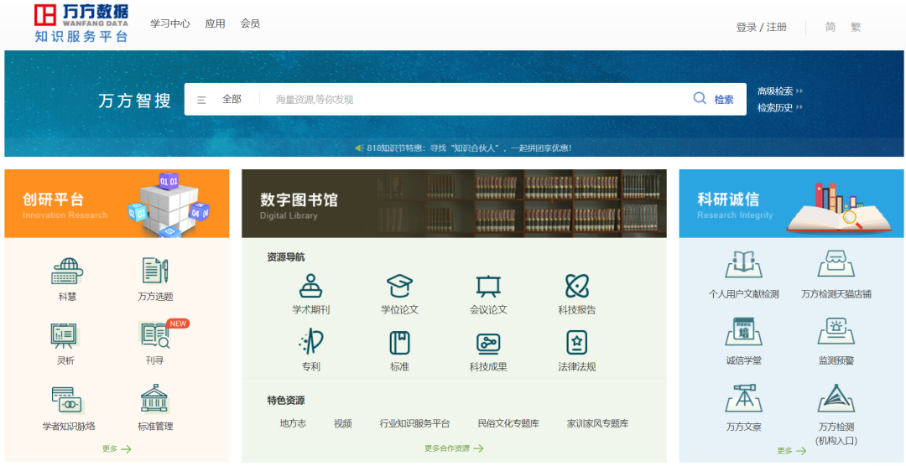The width and height of the screenshot is (906, 466).
Task: Open the 818知识节特惠 announcement
Action: pos(469,148)
